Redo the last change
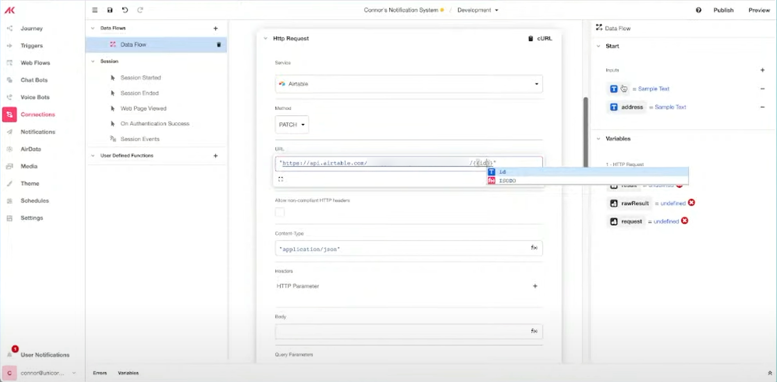The height and width of the screenshot is (382, 777). pyautogui.click(x=140, y=10)
